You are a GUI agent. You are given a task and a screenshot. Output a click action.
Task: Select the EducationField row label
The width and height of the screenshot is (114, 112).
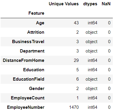tap(29, 79)
